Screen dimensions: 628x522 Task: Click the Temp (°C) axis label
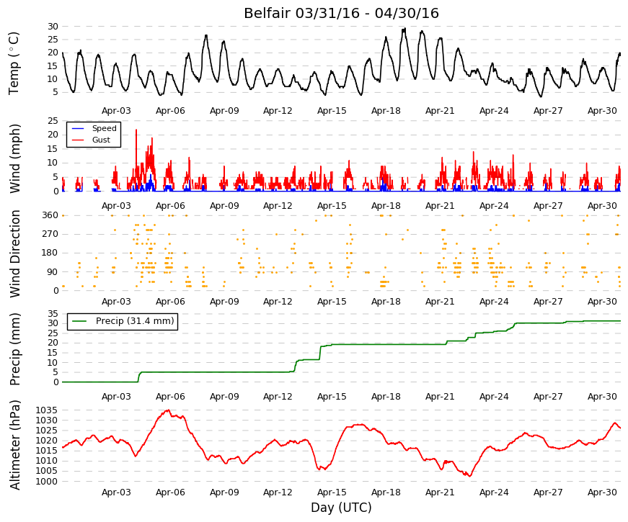[14, 63]
